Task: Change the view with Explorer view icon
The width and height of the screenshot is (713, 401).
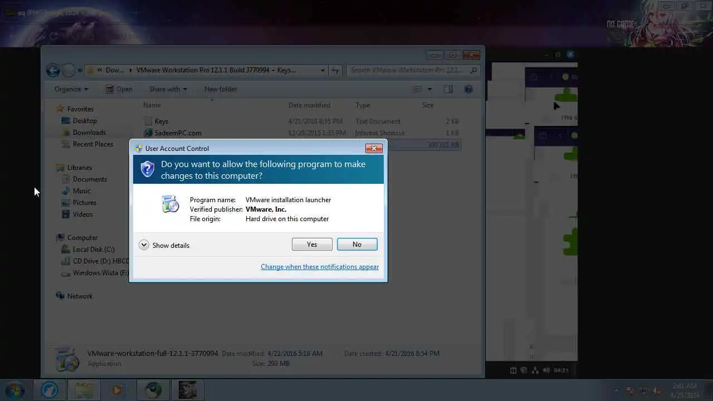Action: [x=418, y=89]
